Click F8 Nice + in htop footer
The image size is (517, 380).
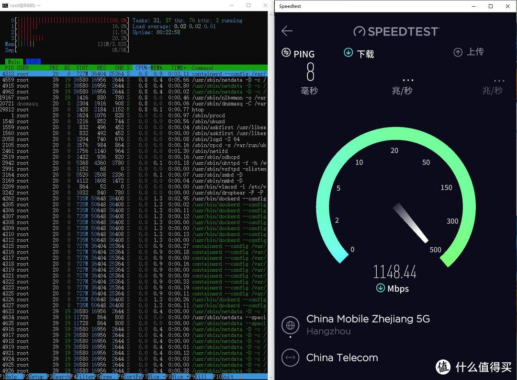tap(177, 377)
